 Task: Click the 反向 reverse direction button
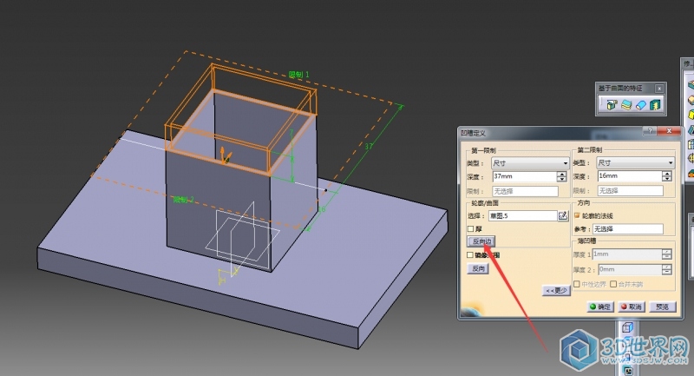tap(478, 269)
